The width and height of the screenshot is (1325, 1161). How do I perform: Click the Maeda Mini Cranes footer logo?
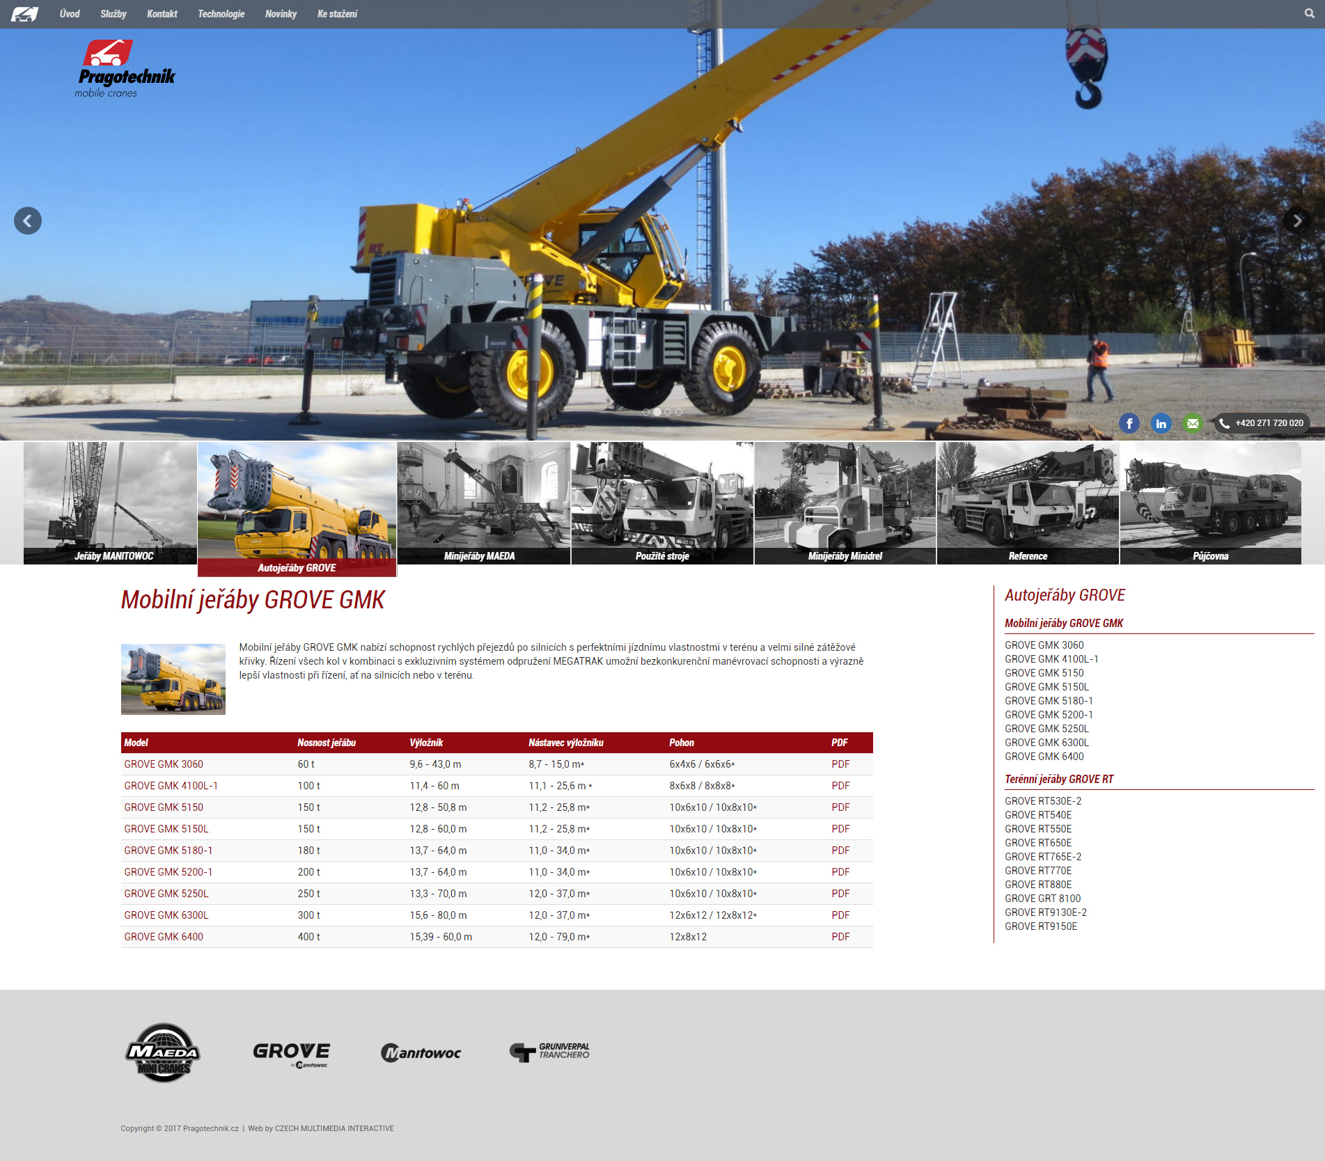[163, 1052]
